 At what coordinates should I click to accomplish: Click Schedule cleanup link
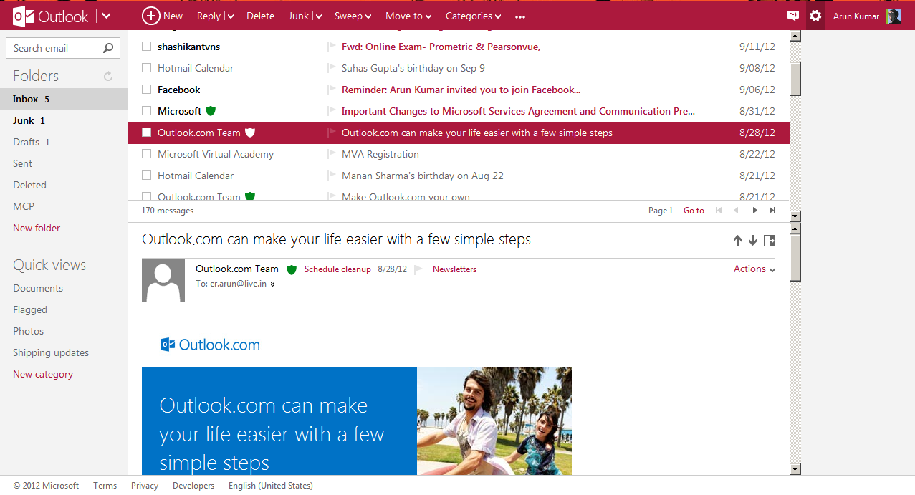point(337,269)
